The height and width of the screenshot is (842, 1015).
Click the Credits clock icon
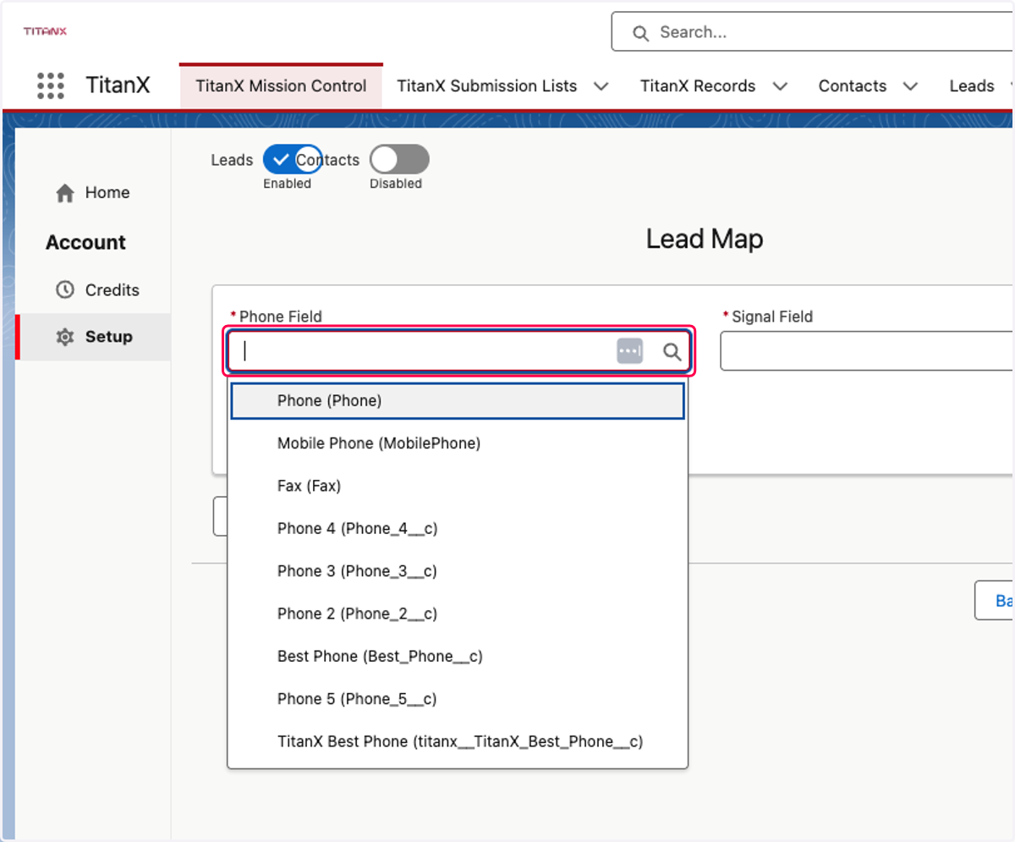(x=65, y=289)
